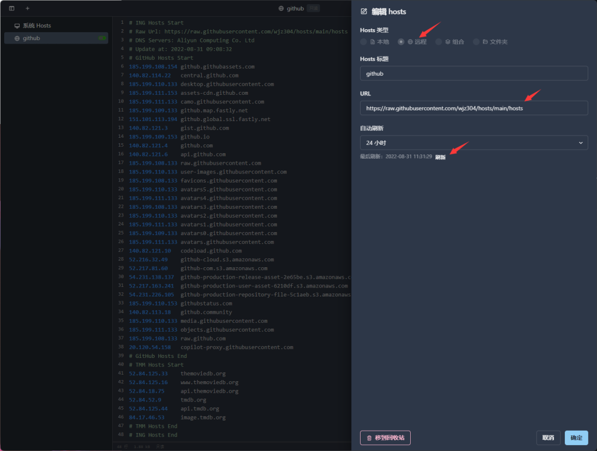
Task: Select the 本地 hosts type radio
Action: pyautogui.click(x=363, y=42)
